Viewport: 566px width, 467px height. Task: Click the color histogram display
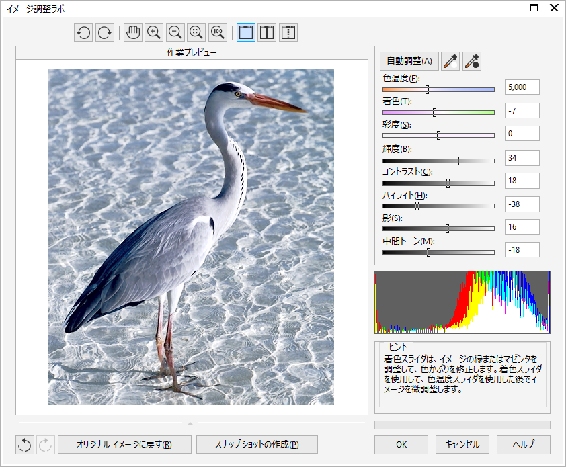(x=462, y=302)
